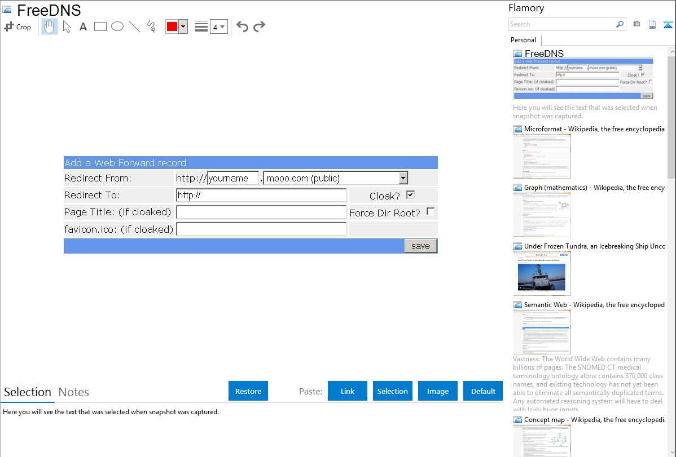The height and width of the screenshot is (457, 676).
Task: Click the Link paste button
Action: point(348,391)
